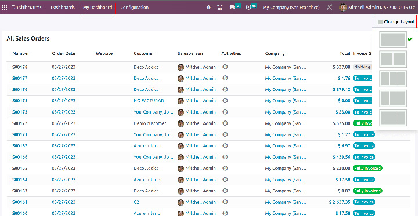The image size is (418, 216).
Task: Open sales order S00177 link
Action: (20, 78)
